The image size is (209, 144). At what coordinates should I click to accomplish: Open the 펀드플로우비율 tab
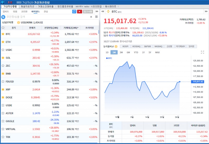pos(65,6)
